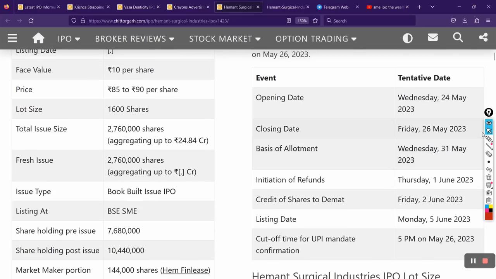Open the list all tabs chevron
The width and height of the screenshot is (496, 279).
click(432, 7)
